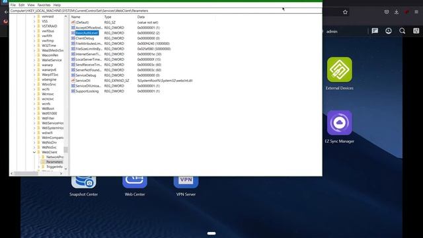Open the EZ Sync Manager app icon
Screen dimensions: 423x238
(339, 123)
